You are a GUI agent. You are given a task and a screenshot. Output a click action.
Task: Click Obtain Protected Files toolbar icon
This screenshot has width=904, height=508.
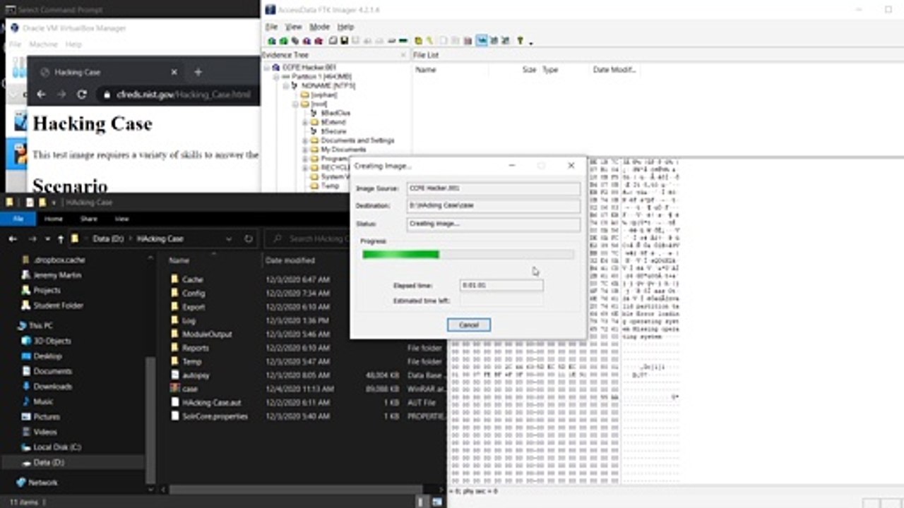[418, 41]
